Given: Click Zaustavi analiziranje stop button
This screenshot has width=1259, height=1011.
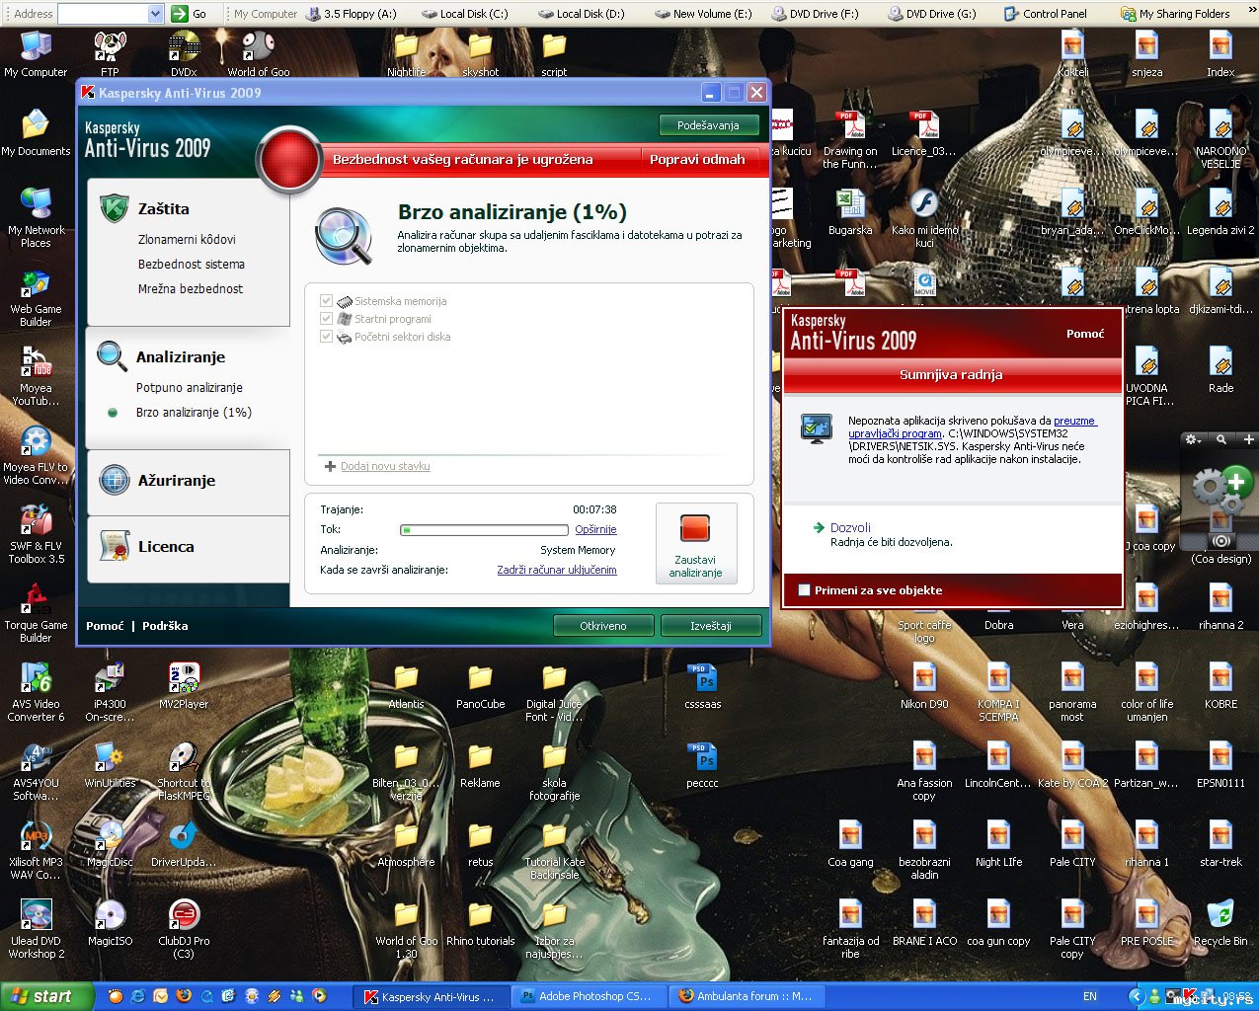Looking at the screenshot, I should coord(696,543).
